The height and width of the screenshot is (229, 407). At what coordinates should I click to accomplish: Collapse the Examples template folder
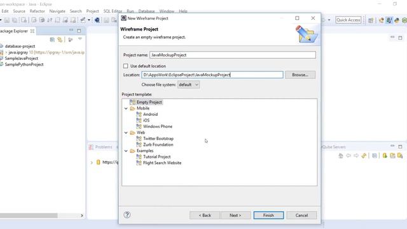click(126, 151)
